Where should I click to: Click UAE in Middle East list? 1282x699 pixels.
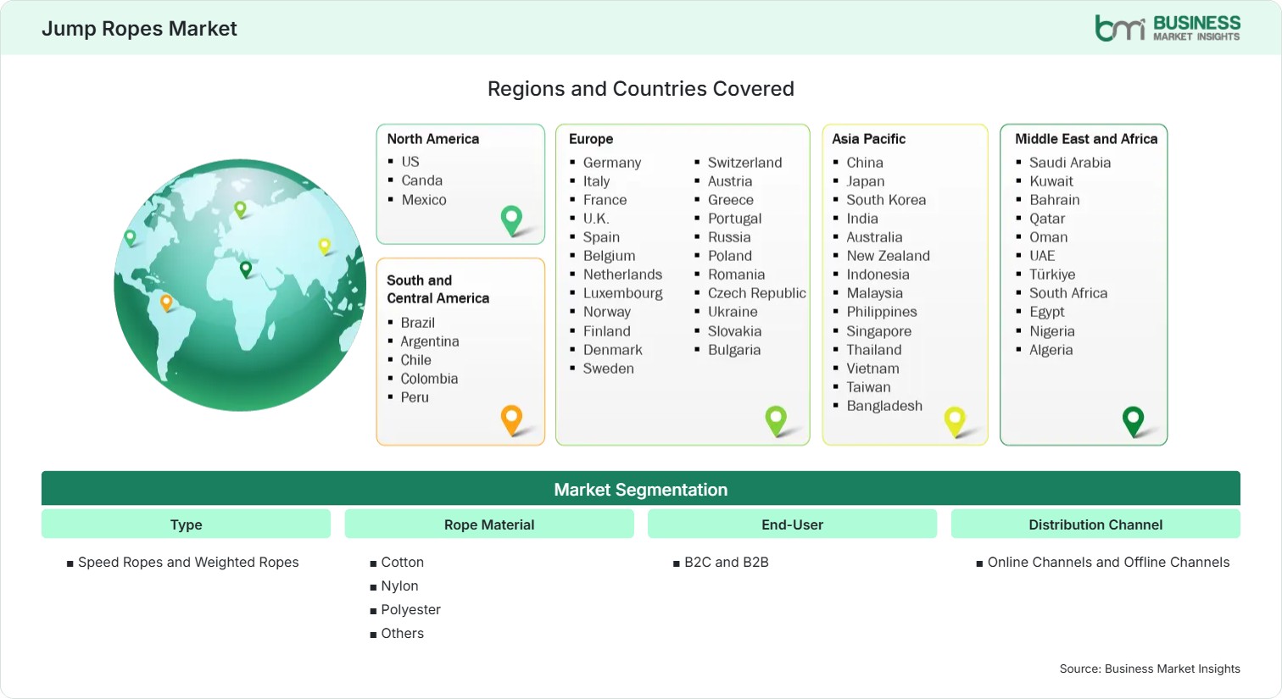(1042, 256)
